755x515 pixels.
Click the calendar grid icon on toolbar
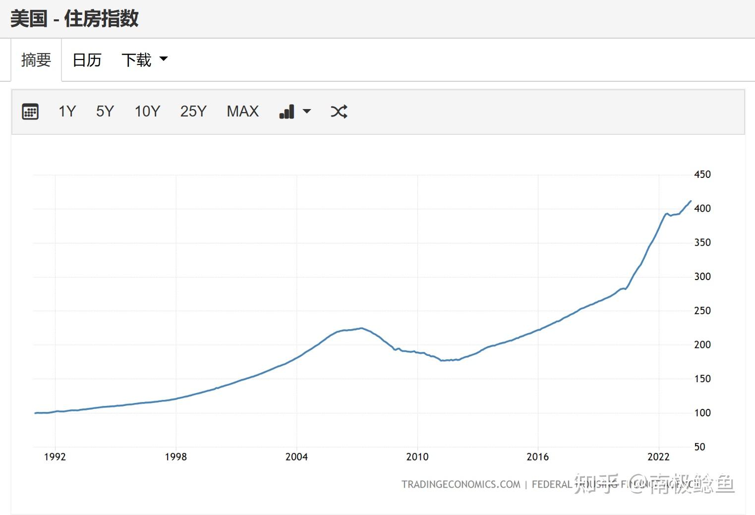click(x=30, y=112)
